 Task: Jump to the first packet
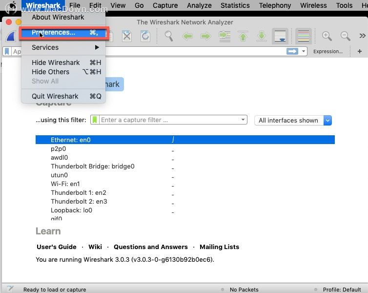click(x=243, y=36)
